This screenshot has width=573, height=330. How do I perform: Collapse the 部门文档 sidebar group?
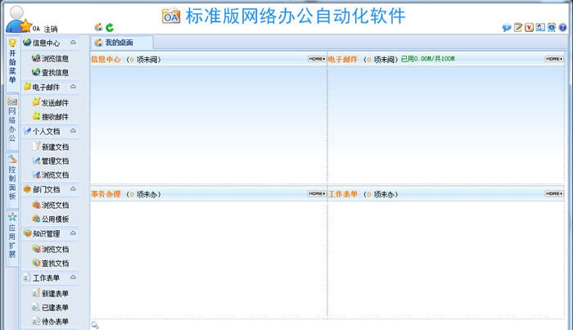click(x=73, y=189)
